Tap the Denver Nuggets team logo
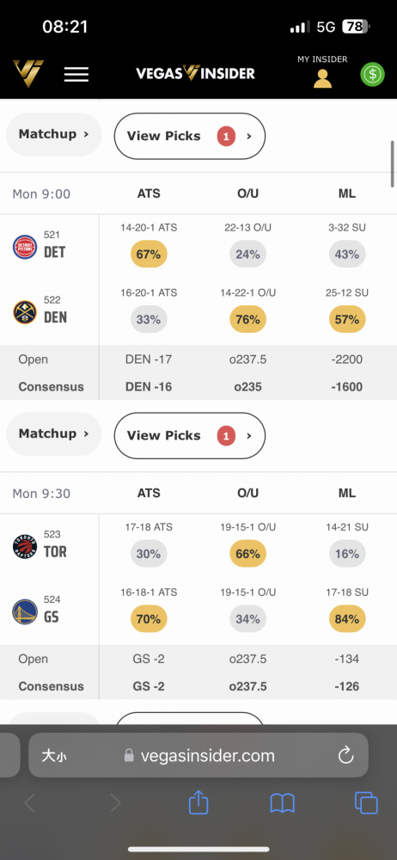 tap(25, 312)
